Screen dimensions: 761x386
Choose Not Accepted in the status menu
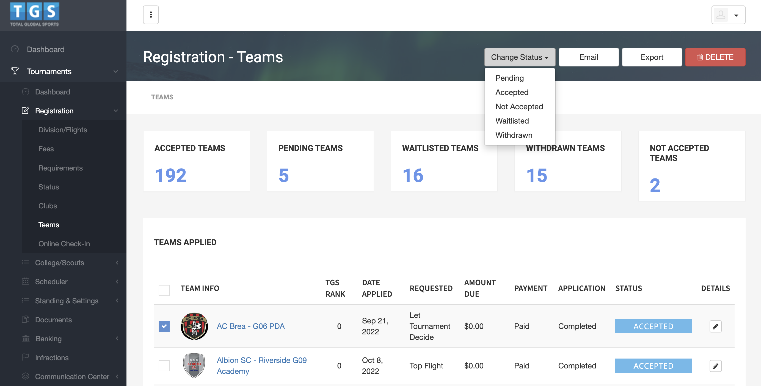pos(519,107)
